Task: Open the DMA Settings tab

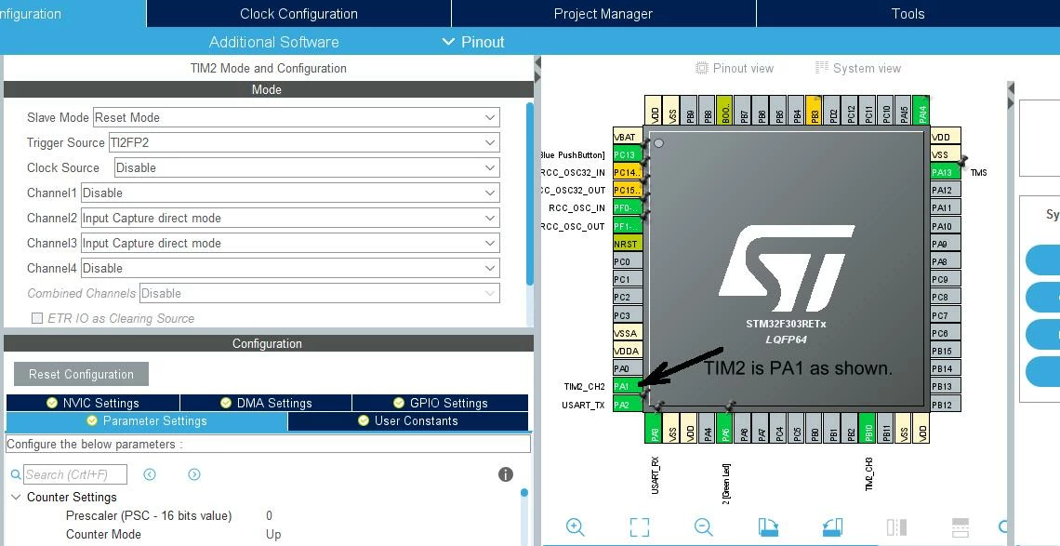Action: [266, 403]
